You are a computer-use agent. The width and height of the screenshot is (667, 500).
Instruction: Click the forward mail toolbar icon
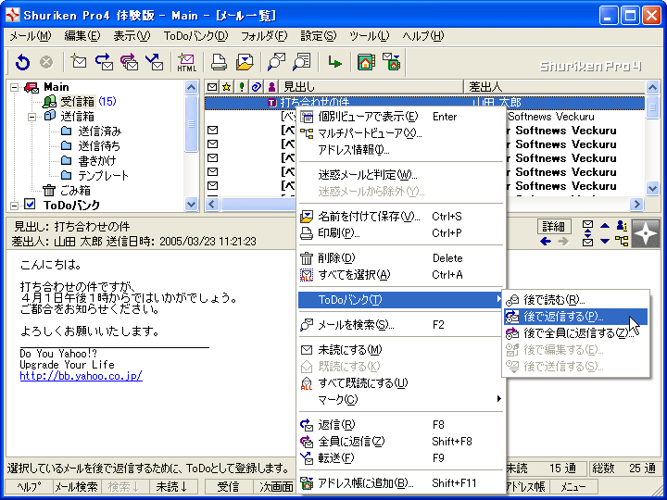click(155, 62)
